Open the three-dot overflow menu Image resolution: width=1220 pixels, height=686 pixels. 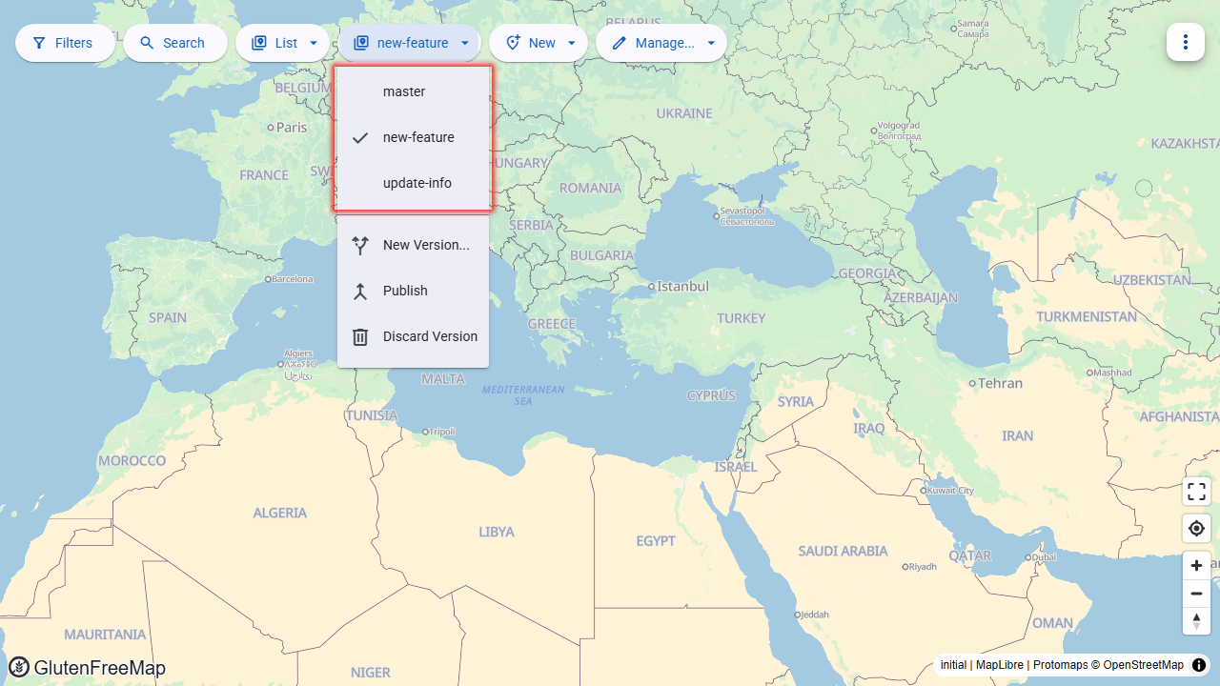pos(1186,42)
